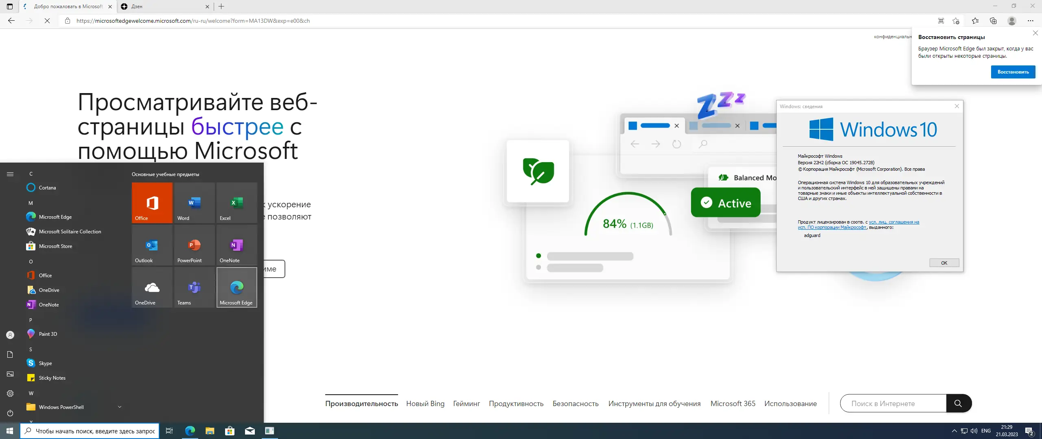1042x439 pixels.
Task: Switch to the Дзен browser tab
Action: click(x=163, y=7)
